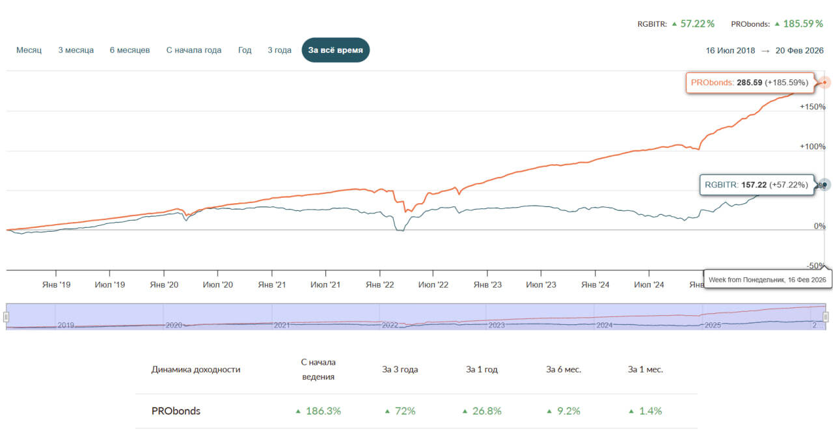Click the 2022 area in the navigator
This screenshot has height=431, width=833.
pyautogui.click(x=390, y=324)
